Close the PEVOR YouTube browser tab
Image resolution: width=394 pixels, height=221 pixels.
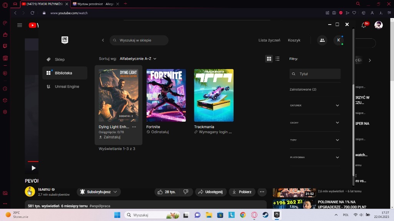click(x=67, y=4)
